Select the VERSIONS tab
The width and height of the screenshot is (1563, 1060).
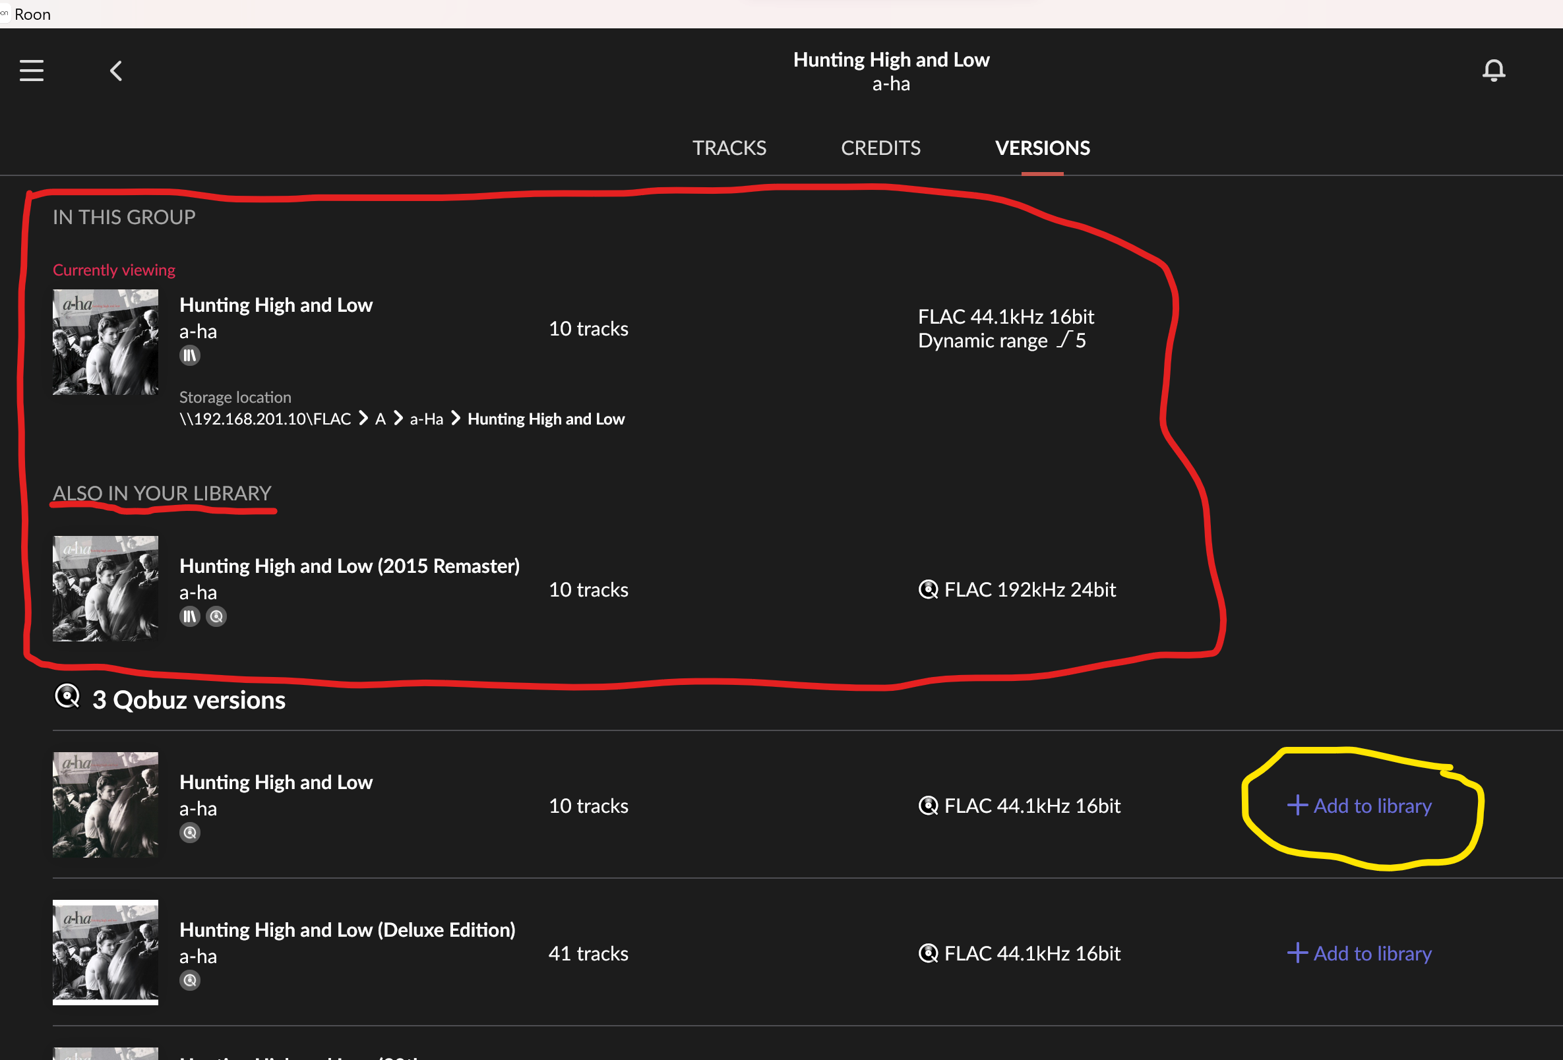pos(1043,148)
